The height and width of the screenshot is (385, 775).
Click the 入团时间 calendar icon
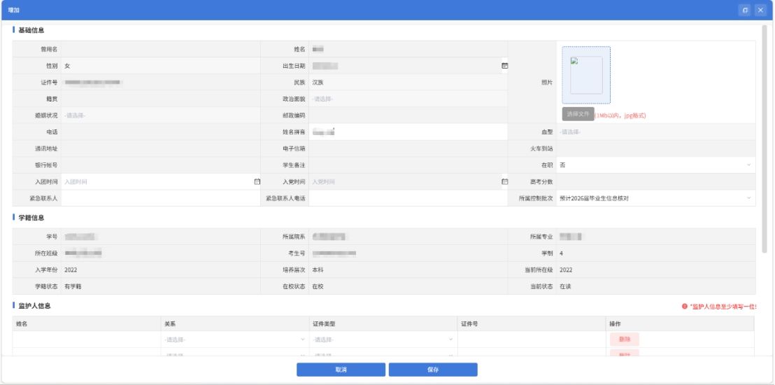pos(257,182)
